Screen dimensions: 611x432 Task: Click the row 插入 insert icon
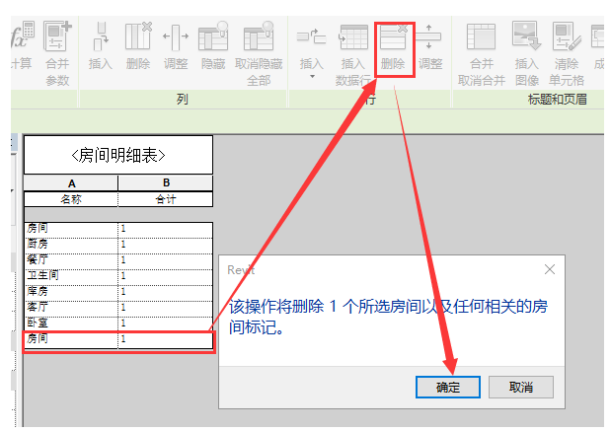[311, 36]
